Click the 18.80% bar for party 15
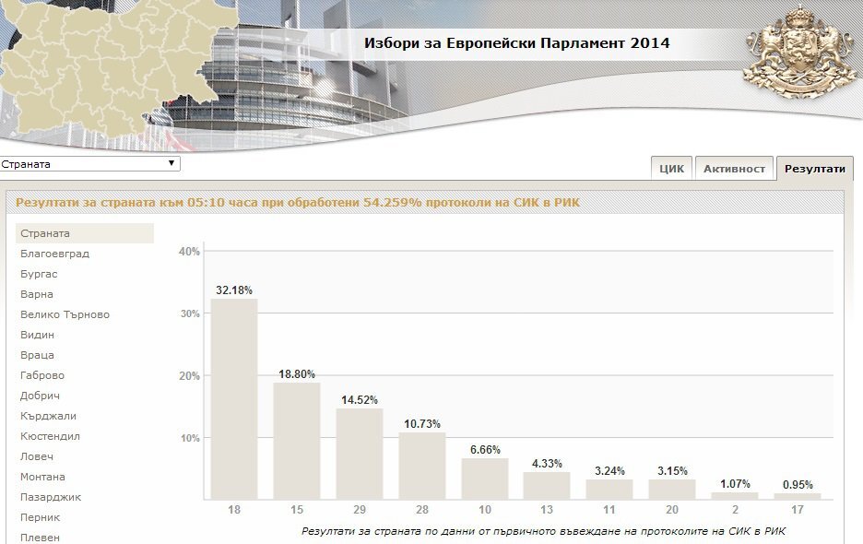 pos(297,441)
